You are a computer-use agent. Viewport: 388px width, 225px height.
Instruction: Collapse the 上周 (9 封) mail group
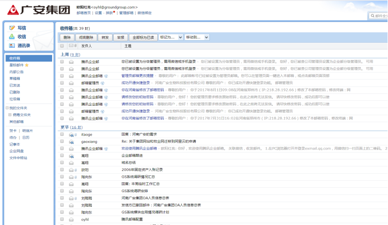pyautogui.click(x=70, y=55)
